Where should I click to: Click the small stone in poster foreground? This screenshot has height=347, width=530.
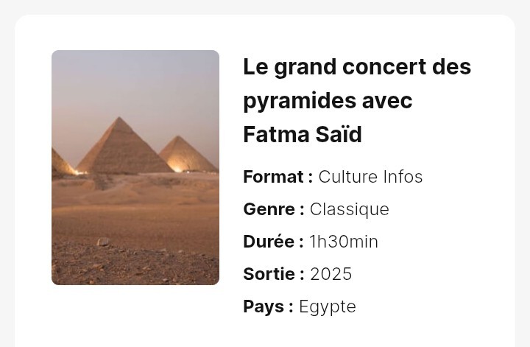pos(103,242)
